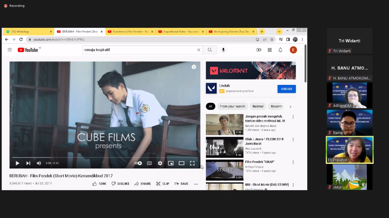Open the playvalorant.com ad link
The image size is (389, 218).
coord(239,91)
